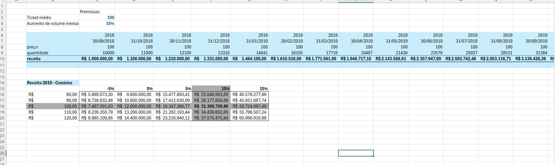
Task: Click the scenario value R$ 60.868.916,99
Action: [x=249, y=118]
